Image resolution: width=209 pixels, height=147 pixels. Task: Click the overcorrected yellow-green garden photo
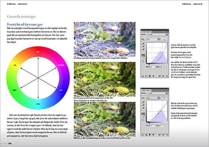104,79
